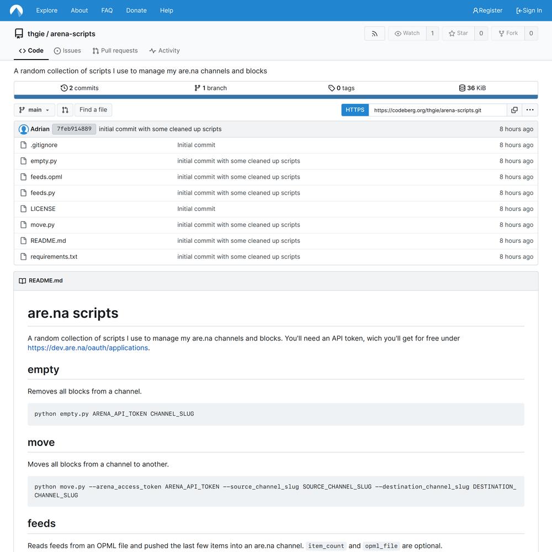Click the watchers count of 1
Screen dimensions: 552x552
[x=432, y=34]
